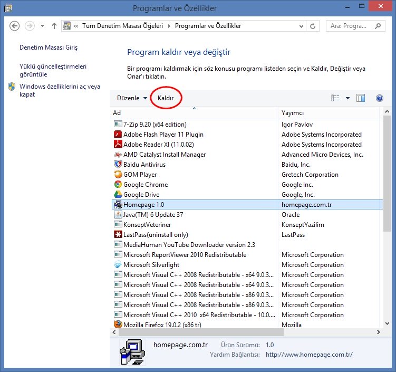Click Programlar ve Özellikler breadcrumb

pos(208,26)
